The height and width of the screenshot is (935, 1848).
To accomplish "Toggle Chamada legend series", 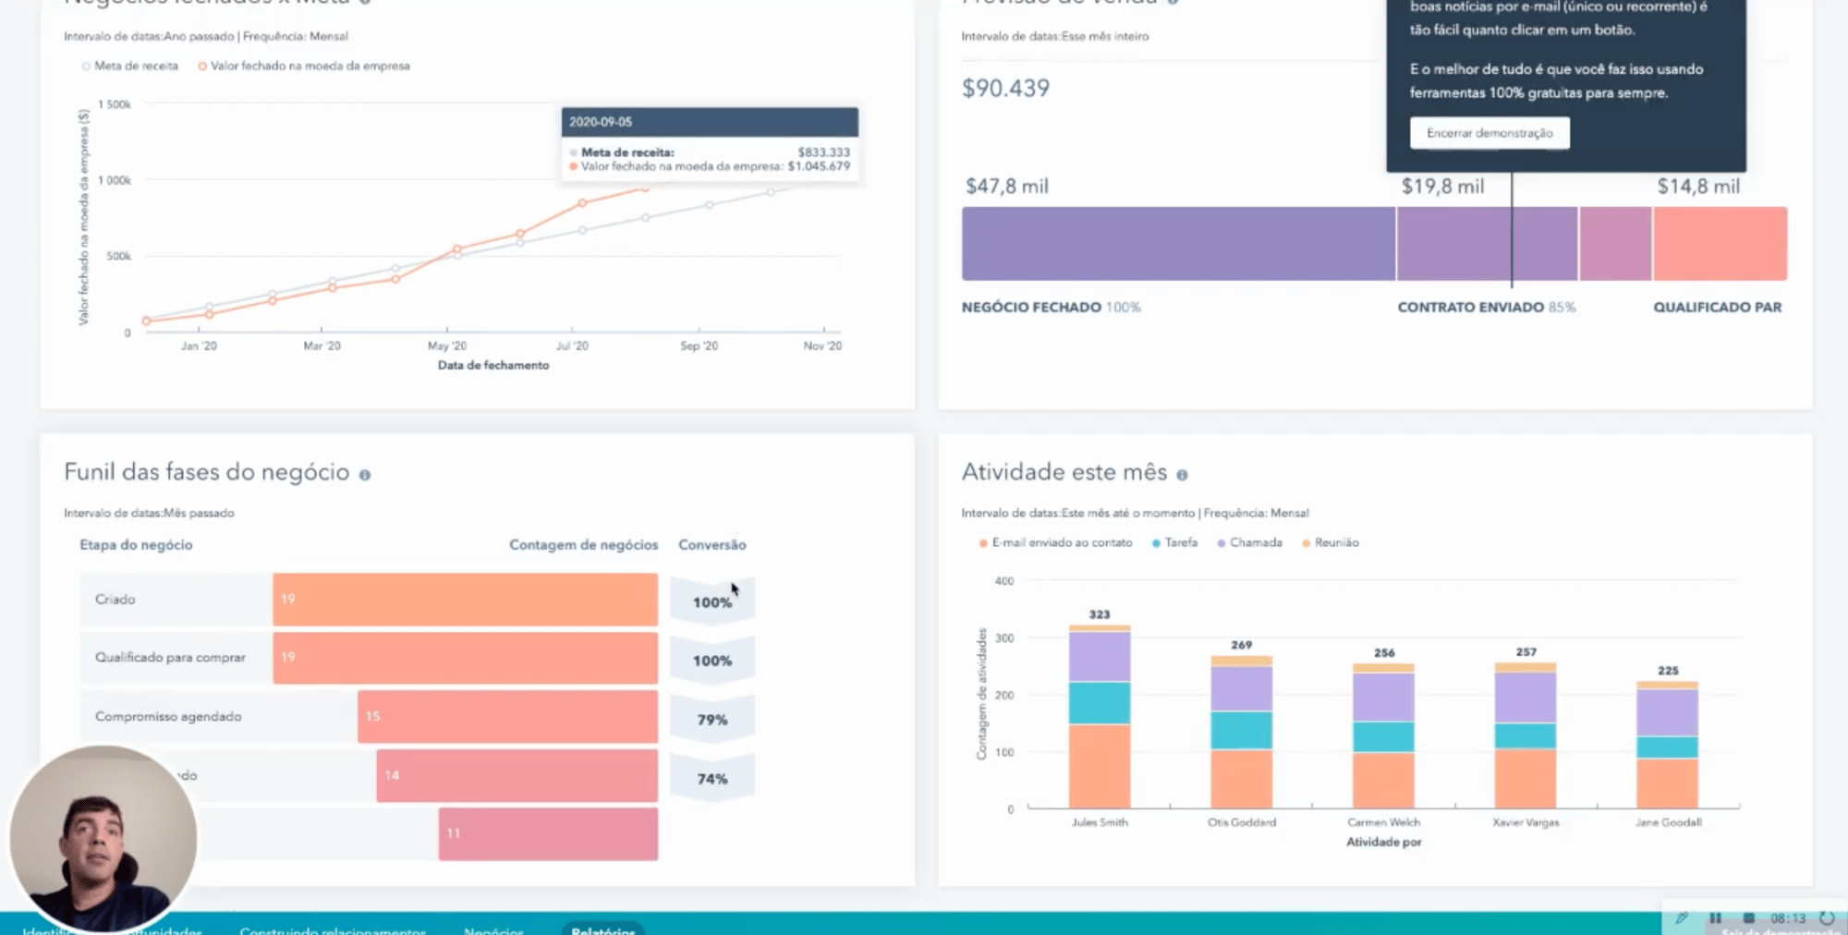I will coord(1250,542).
